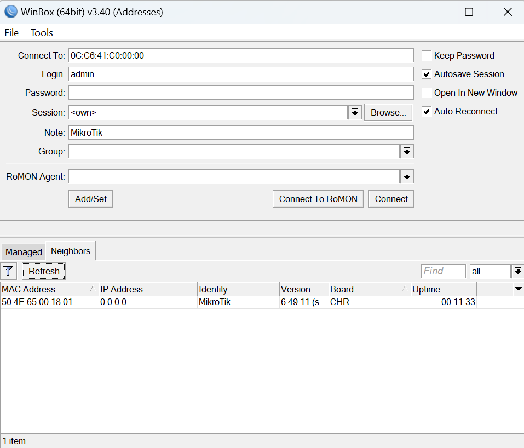This screenshot has width=524, height=448.
Task: Click the 00:11:33 uptime cell
Action: point(444,302)
